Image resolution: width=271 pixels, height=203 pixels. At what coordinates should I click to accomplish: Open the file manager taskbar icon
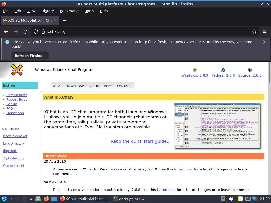pyautogui.click(x=38, y=199)
